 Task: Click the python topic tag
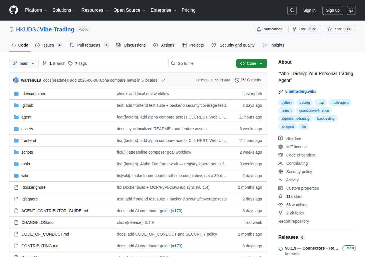tap(287, 103)
